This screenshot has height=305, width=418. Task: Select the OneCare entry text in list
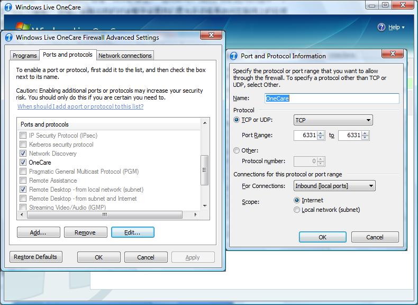40,163
